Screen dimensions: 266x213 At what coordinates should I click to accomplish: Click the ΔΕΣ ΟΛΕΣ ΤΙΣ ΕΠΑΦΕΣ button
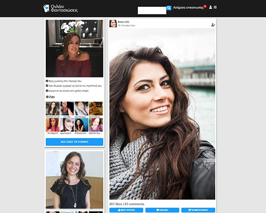[74, 142]
